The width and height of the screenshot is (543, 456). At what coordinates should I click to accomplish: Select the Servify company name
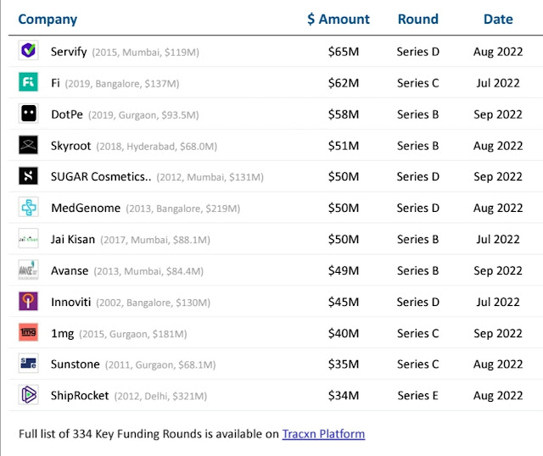point(69,52)
